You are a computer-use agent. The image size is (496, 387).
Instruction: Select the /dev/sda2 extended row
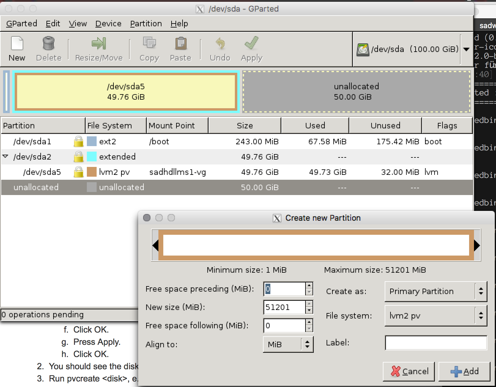coord(237,157)
